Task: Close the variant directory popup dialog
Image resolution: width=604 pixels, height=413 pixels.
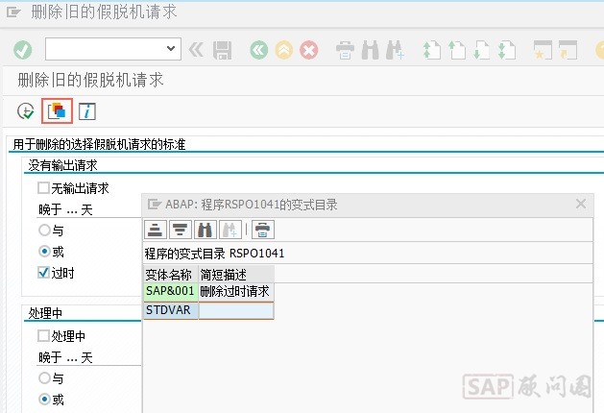Action: (x=581, y=204)
